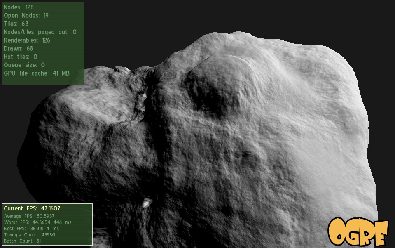The height and width of the screenshot is (248, 395).
Task: Click the 'Worst FPS: 44.8654 446 ms' line
Action: (x=38, y=222)
